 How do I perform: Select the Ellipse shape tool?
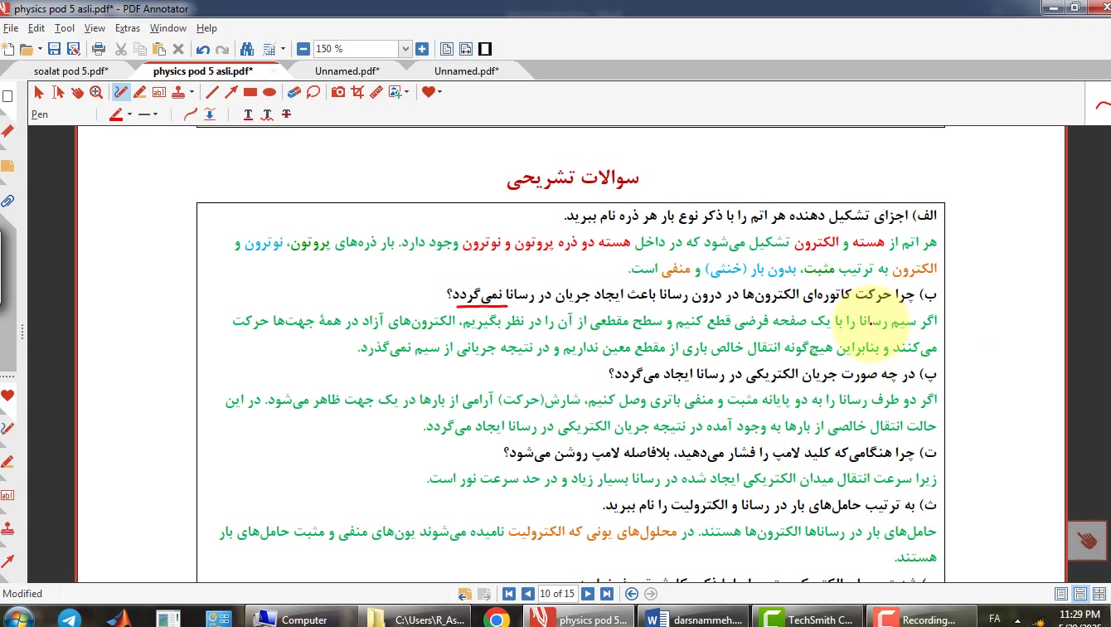coord(269,92)
